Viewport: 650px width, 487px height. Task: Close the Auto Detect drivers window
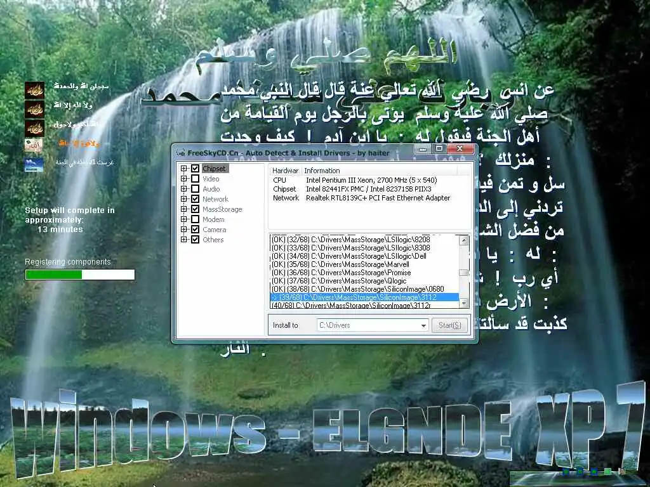(460, 148)
